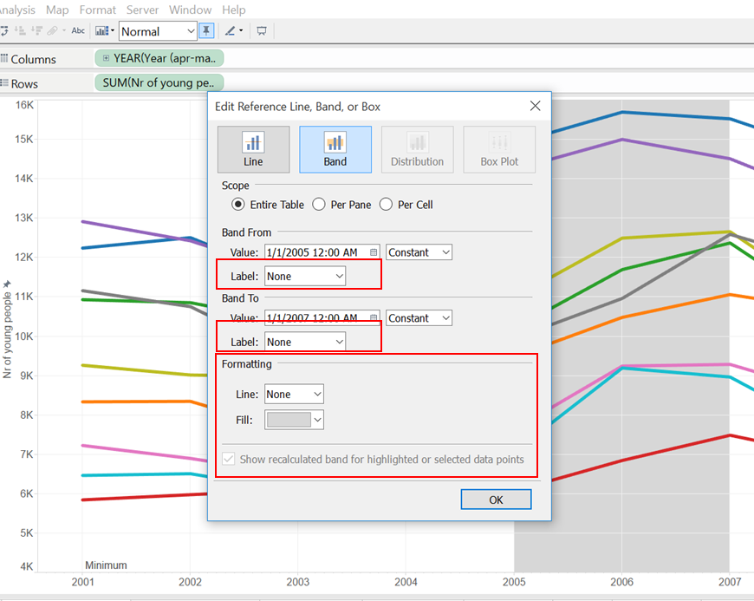Click the Swap rows and columns icon

3,31
